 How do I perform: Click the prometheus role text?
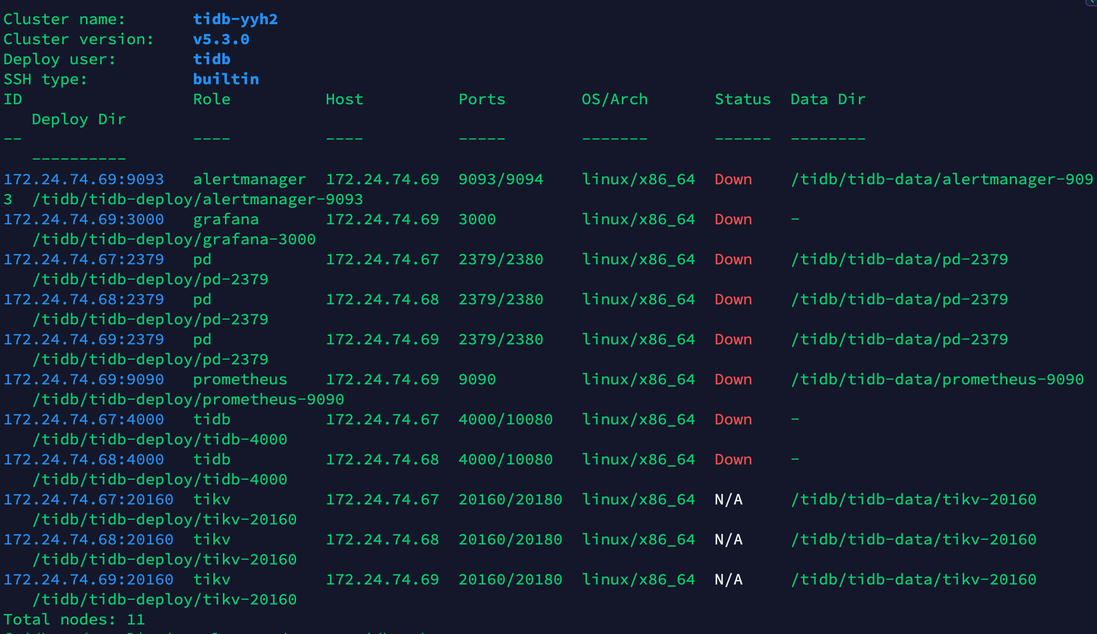[x=240, y=380]
